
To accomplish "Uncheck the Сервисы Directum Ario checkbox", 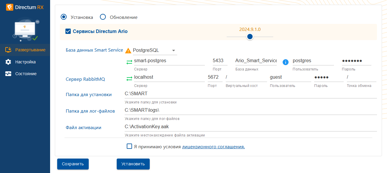I will pos(68,31).
